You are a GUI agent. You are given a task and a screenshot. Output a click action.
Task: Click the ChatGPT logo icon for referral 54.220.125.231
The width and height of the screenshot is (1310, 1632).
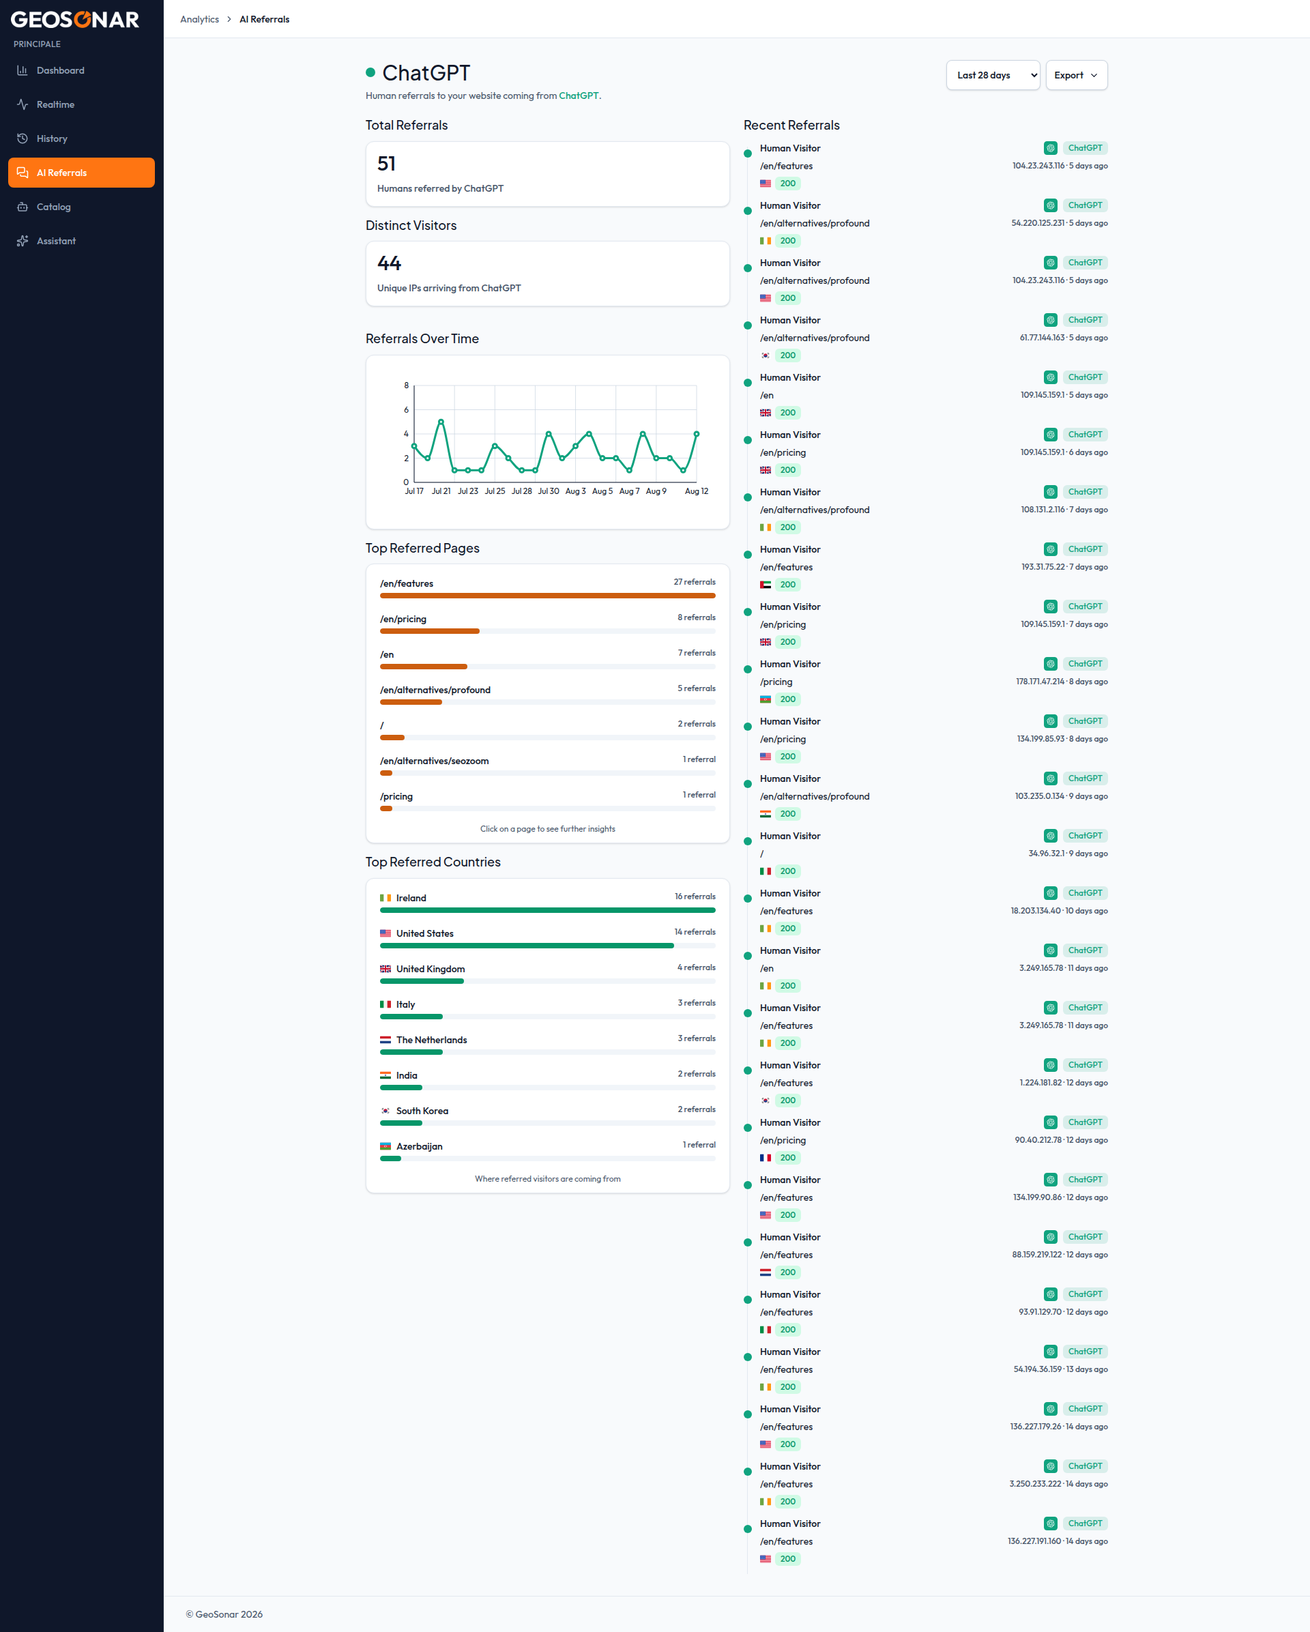pyautogui.click(x=1051, y=205)
